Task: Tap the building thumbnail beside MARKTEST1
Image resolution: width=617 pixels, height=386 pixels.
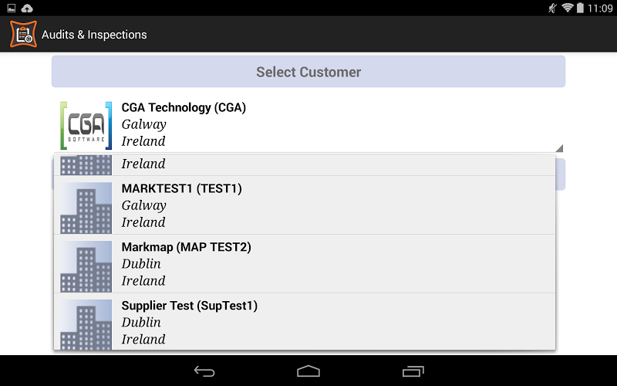Action: [x=86, y=208]
